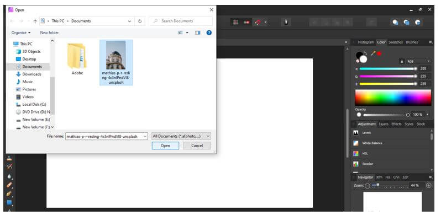Add a Recolor adjustment
The height and width of the screenshot is (221, 446).
click(391, 164)
